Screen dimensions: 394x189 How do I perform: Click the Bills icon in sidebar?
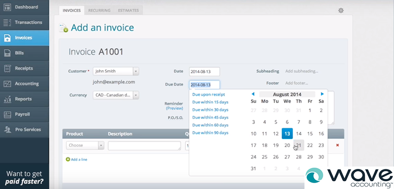[7, 53]
